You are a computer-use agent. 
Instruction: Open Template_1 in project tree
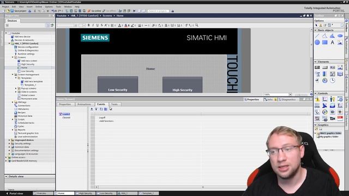pyautogui.click(x=30, y=85)
